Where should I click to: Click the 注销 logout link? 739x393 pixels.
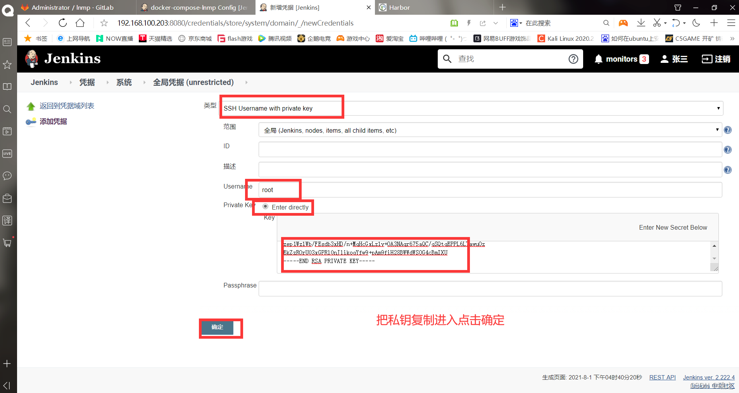(716, 59)
